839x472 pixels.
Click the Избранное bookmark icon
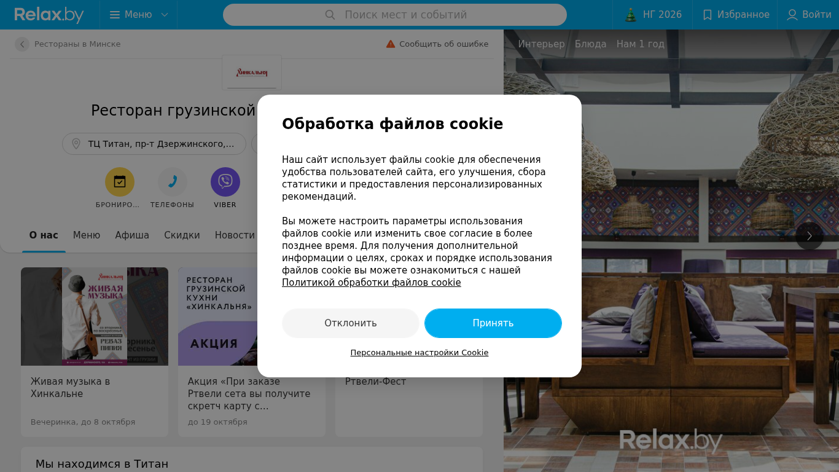(x=708, y=15)
